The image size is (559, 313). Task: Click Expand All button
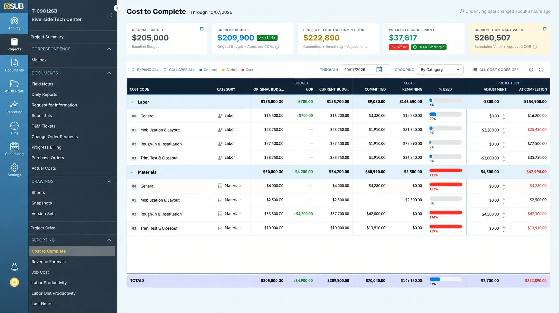pyautogui.click(x=145, y=70)
